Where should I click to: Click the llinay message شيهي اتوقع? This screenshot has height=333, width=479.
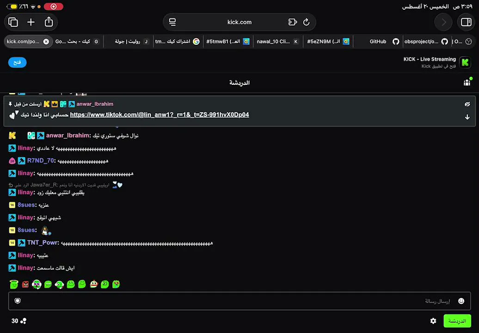[x=49, y=217]
